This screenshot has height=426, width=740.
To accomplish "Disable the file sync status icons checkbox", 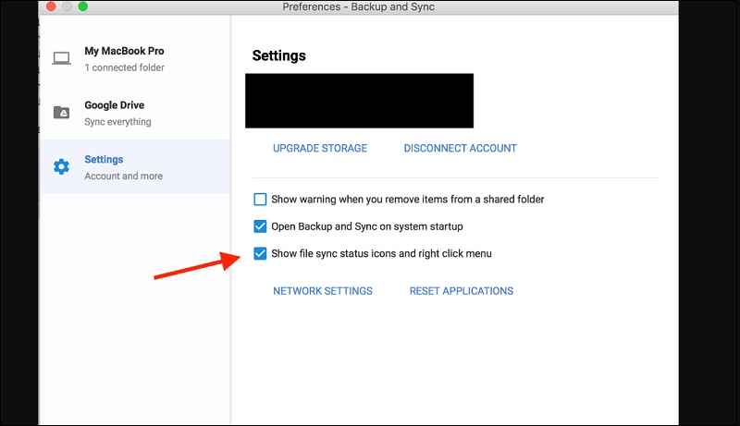I will point(260,253).
